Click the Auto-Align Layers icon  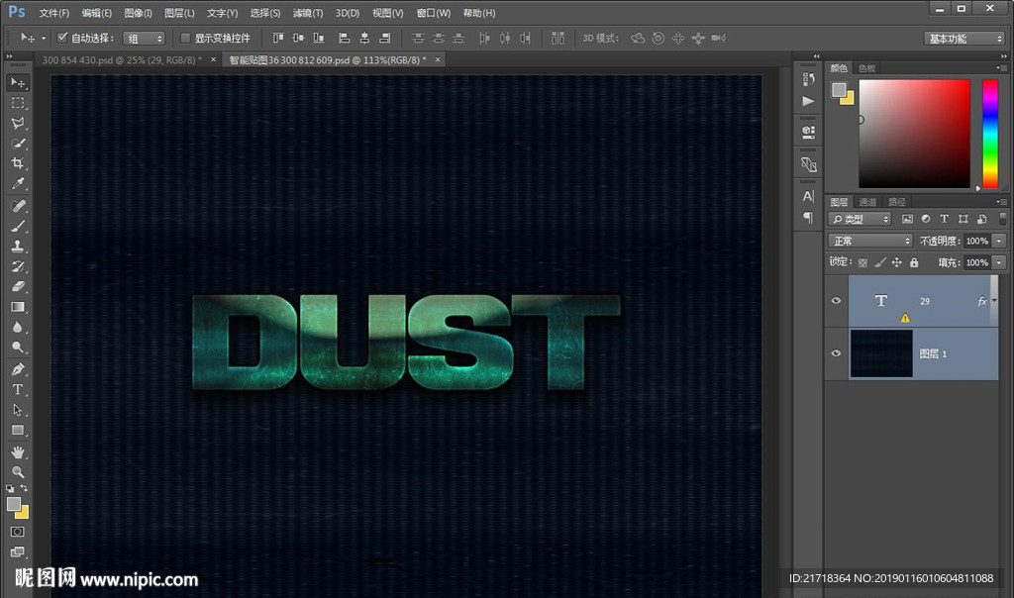coord(558,39)
